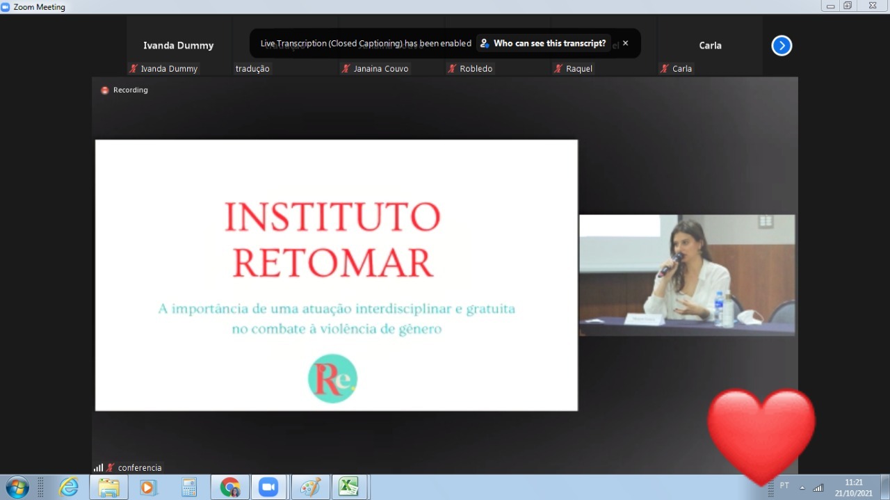Dismiss the Live Transcription notification

pos(625,43)
